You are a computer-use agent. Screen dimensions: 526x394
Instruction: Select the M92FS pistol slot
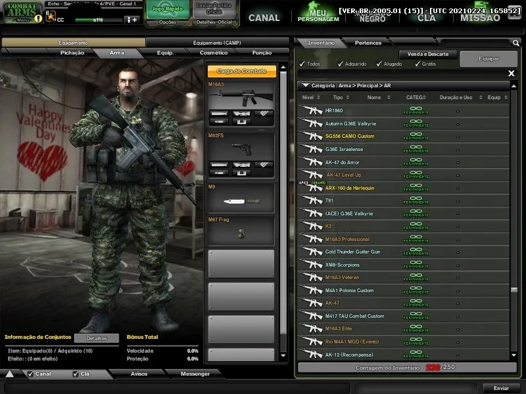pyautogui.click(x=241, y=155)
